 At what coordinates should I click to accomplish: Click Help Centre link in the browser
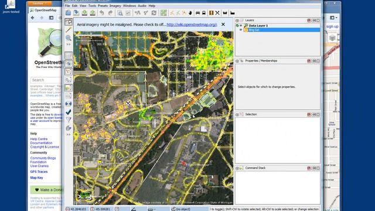click(x=39, y=139)
